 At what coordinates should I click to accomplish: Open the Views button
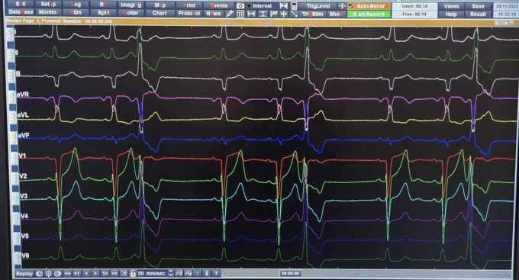[451, 6]
